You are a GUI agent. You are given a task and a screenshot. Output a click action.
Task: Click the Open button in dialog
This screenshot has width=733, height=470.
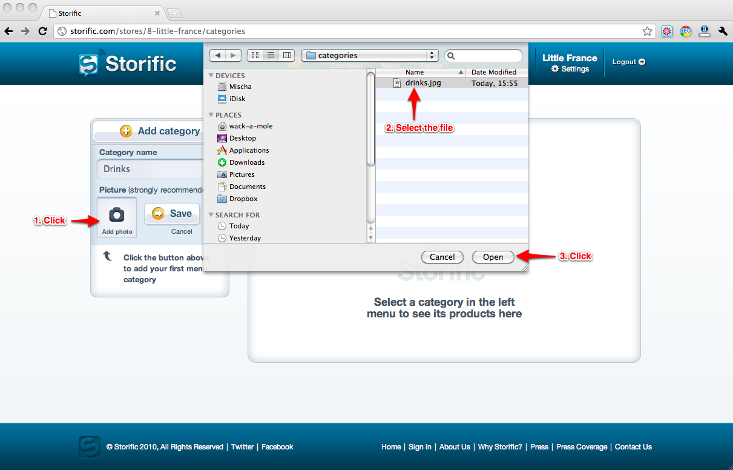[x=493, y=257]
